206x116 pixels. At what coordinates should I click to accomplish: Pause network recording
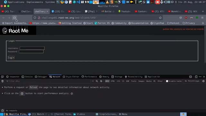(x=93, y=81)
